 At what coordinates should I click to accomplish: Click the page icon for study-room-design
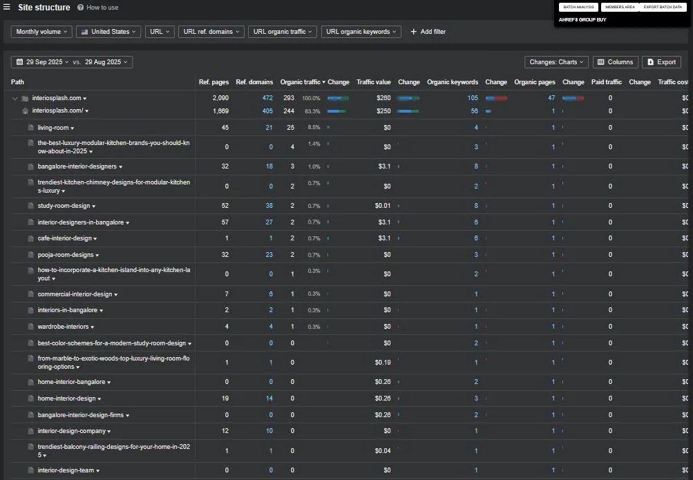[x=30, y=206]
